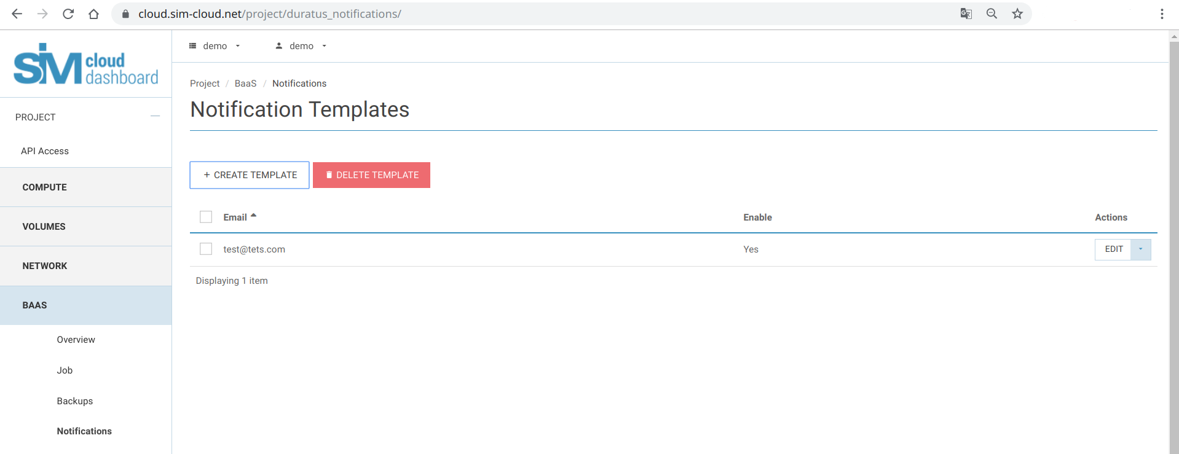1179x454 pixels.
Task: Reload the page with refresh icon
Action: click(x=68, y=14)
